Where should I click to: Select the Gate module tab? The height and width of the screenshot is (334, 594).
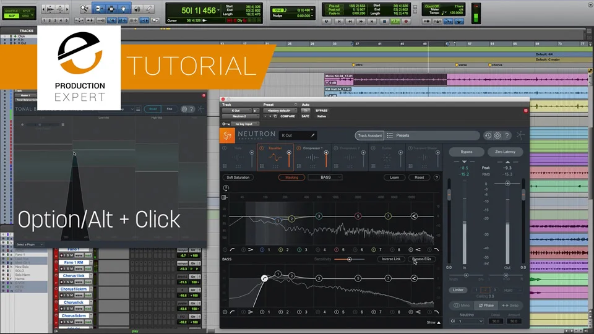238,157
